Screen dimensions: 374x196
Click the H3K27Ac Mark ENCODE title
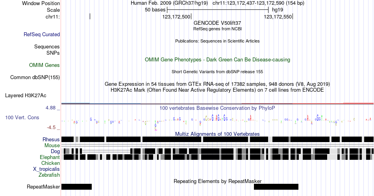coord(217,90)
